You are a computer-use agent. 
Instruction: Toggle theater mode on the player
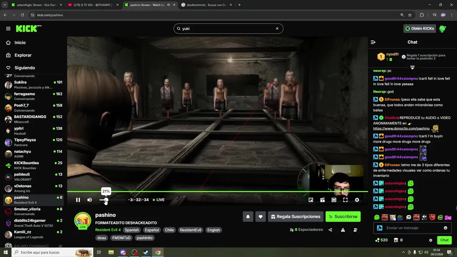pyautogui.click(x=334, y=200)
